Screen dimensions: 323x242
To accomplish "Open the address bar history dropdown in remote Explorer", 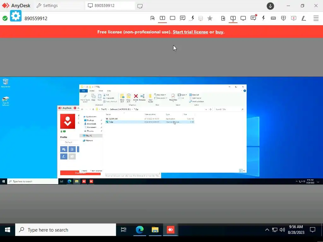I will click(x=206, y=109).
